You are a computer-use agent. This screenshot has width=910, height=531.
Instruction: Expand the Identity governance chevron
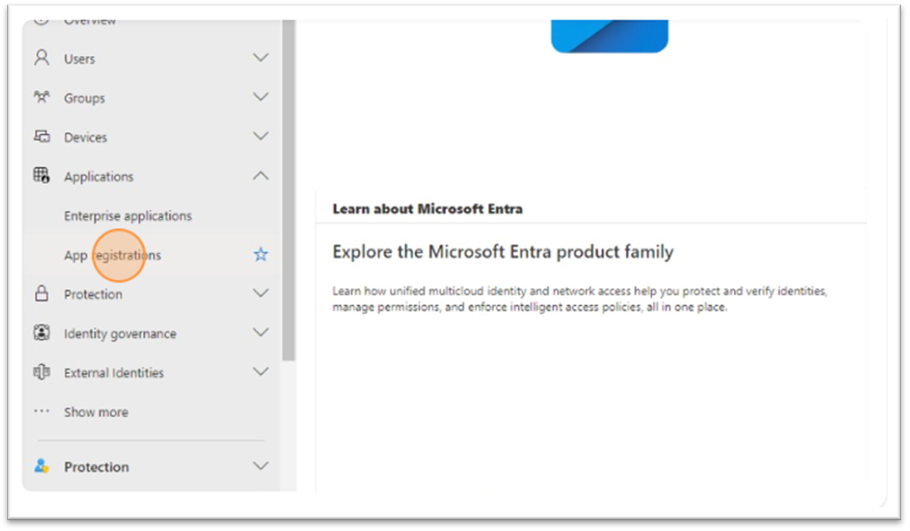261,333
